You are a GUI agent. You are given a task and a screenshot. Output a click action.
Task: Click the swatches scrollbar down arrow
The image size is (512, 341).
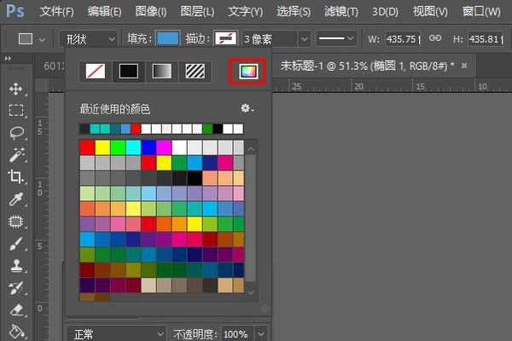(x=250, y=291)
